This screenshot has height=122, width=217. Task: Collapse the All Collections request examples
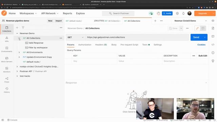[19, 38]
